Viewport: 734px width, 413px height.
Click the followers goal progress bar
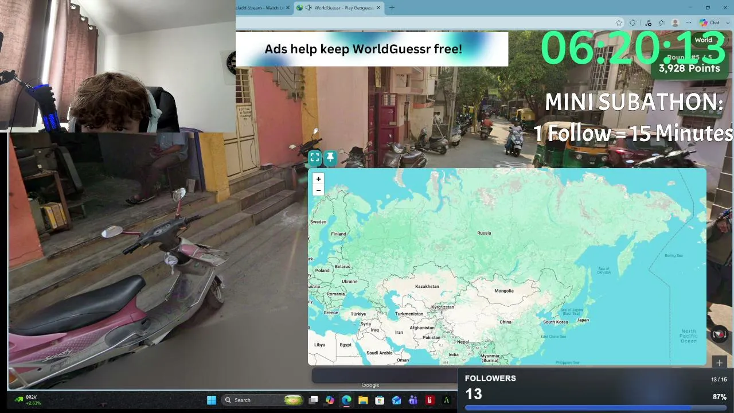click(x=596, y=408)
